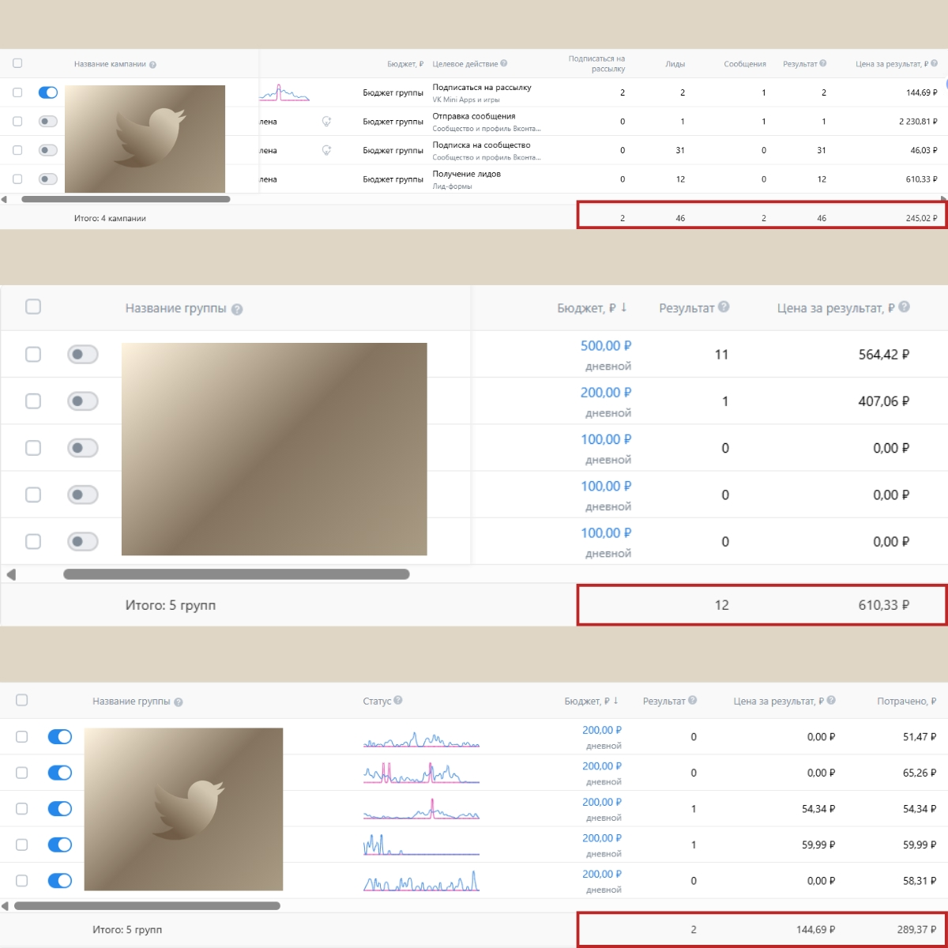
Task: Tick checkbox in row with 58,31 ₽ spent
Action: 22,881
